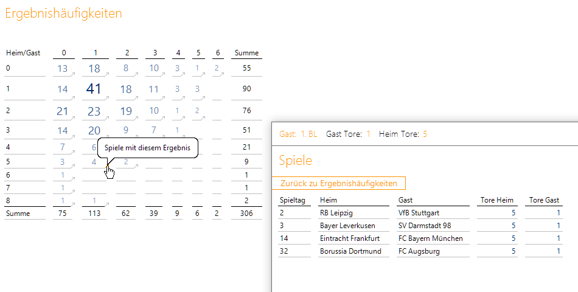Open games via arrow beside 13
The width and height of the screenshot is (578, 292).
click(x=72, y=74)
